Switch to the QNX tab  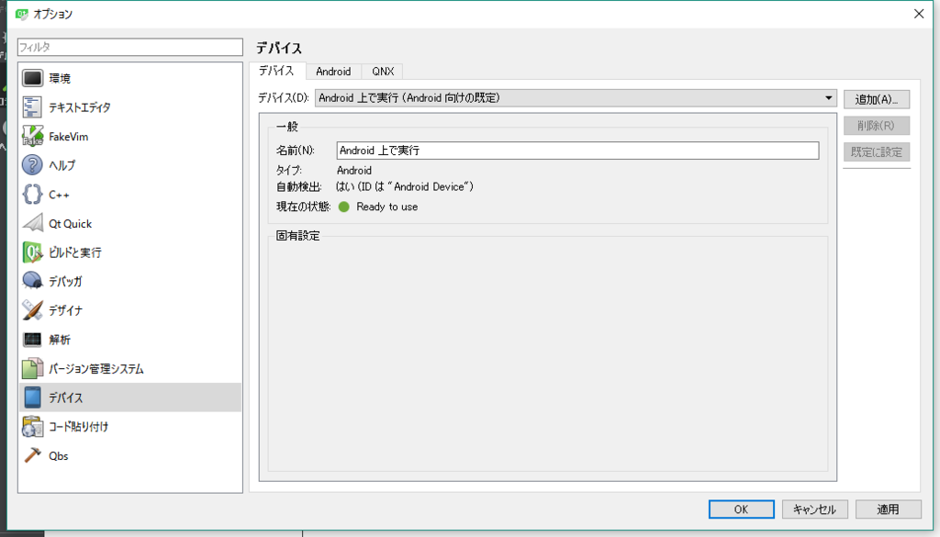click(383, 72)
